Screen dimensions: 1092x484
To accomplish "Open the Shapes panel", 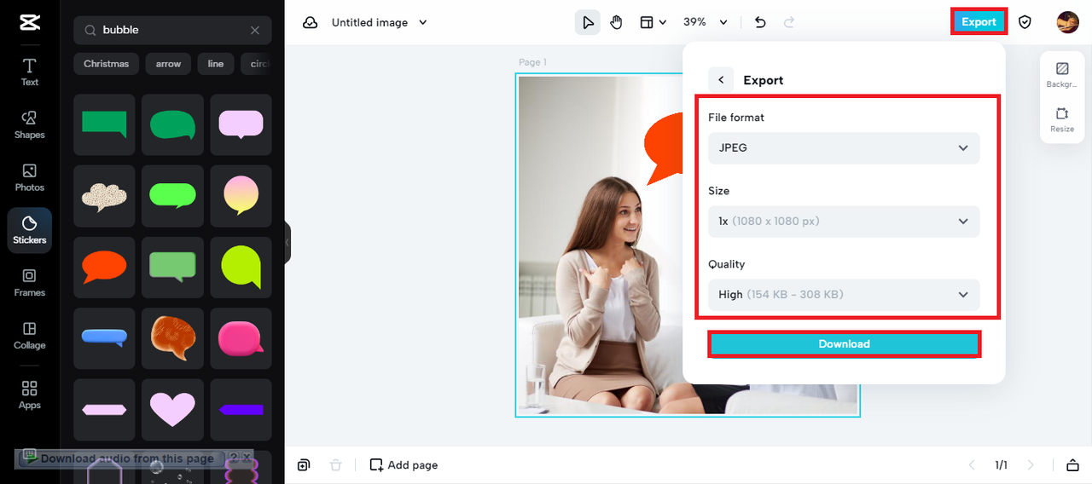I will (x=29, y=124).
